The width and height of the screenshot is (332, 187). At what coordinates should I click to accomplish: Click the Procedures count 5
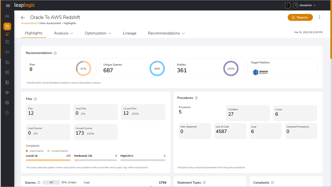180,112
